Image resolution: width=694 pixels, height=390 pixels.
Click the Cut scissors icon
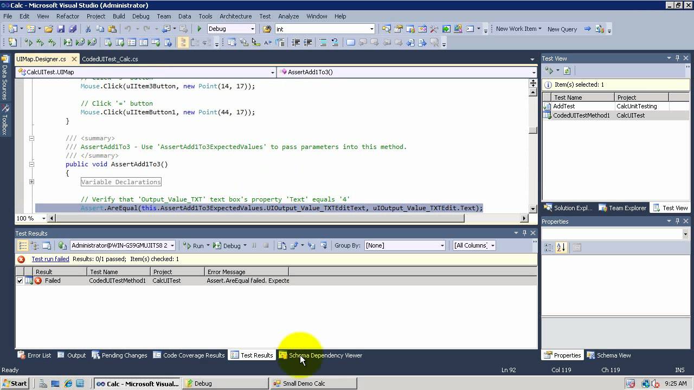pos(88,29)
